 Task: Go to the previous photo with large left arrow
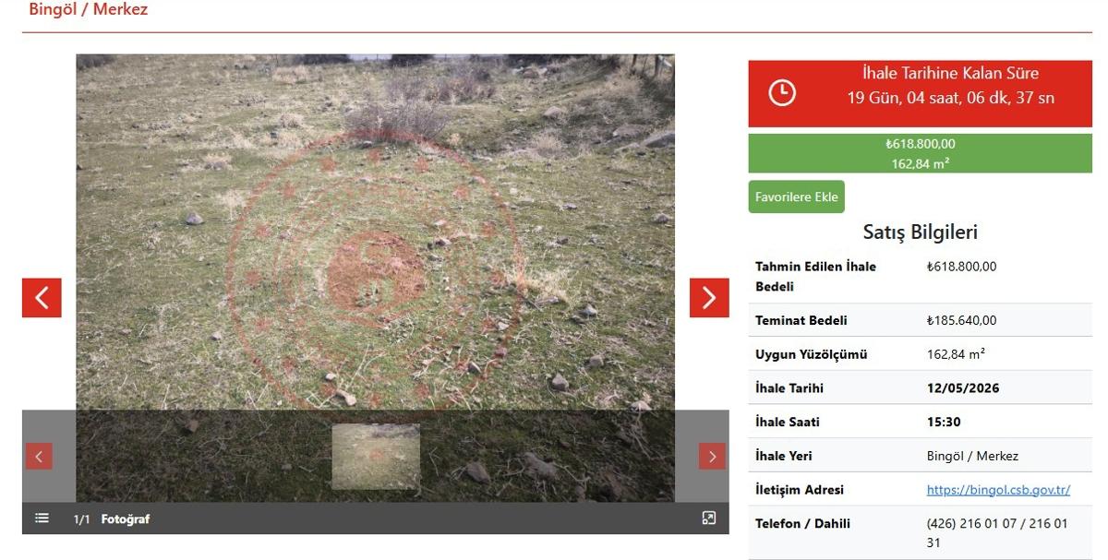[x=42, y=298]
